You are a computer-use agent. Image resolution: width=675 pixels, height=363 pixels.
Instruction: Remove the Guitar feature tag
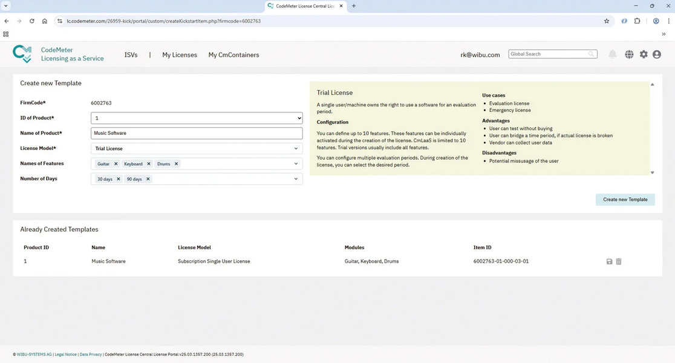click(x=116, y=164)
